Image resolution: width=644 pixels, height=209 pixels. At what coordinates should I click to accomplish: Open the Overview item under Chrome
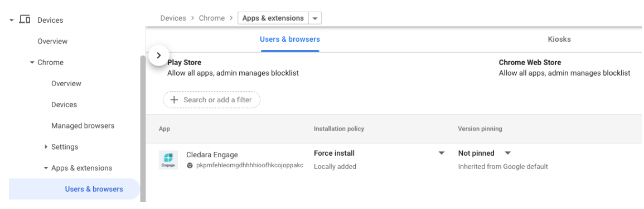coord(66,83)
